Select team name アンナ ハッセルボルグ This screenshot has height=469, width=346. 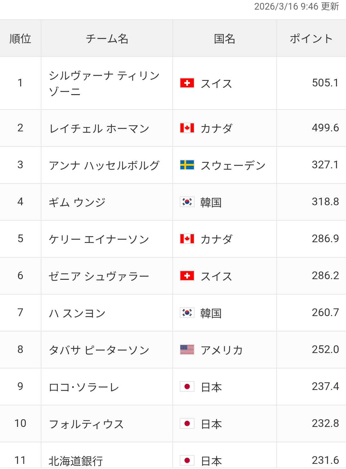[104, 165]
